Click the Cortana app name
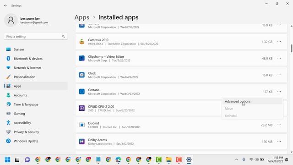 pos(93,90)
